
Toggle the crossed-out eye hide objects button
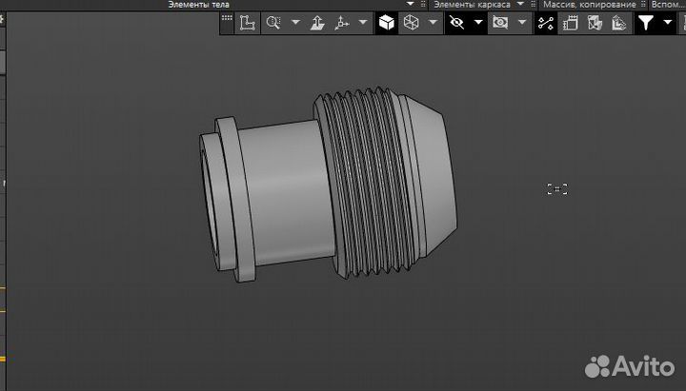[456, 23]
